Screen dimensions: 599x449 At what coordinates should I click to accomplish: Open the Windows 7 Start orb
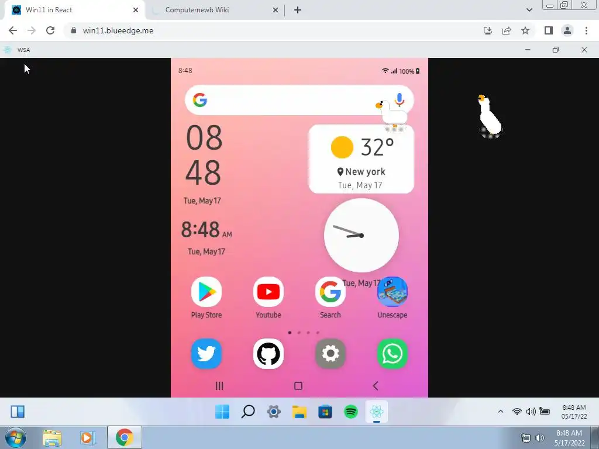pyautogui.click(x=16, y=437)
